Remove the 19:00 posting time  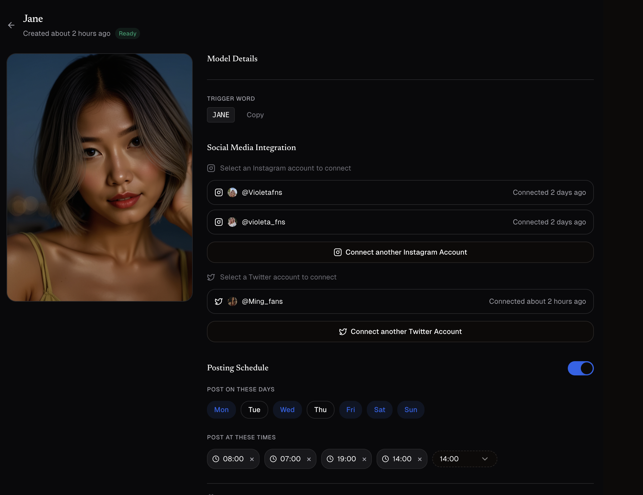pos(364,459)
